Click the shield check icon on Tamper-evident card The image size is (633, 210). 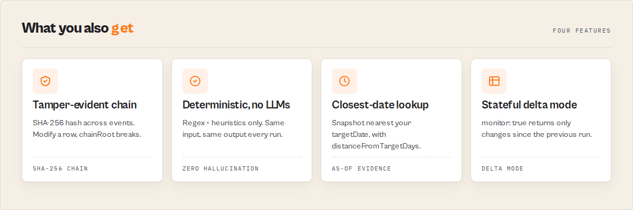pyautogui.click(x=45, y=81)
